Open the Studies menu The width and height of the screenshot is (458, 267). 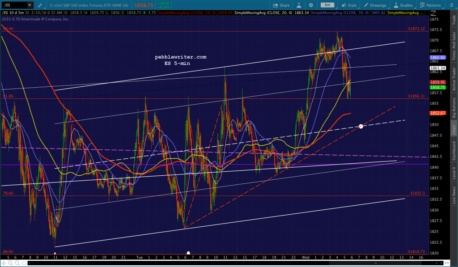pyautogui.click(x=403, y=5)
